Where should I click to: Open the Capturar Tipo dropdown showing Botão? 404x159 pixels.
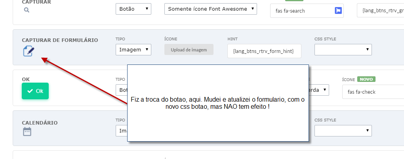click(133, 9)
